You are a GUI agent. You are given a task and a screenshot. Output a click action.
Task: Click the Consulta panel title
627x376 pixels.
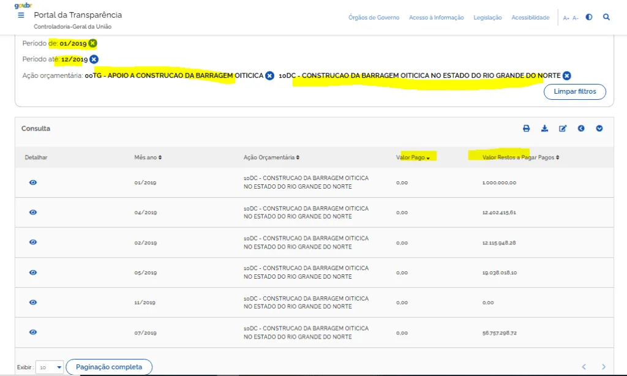36,129
